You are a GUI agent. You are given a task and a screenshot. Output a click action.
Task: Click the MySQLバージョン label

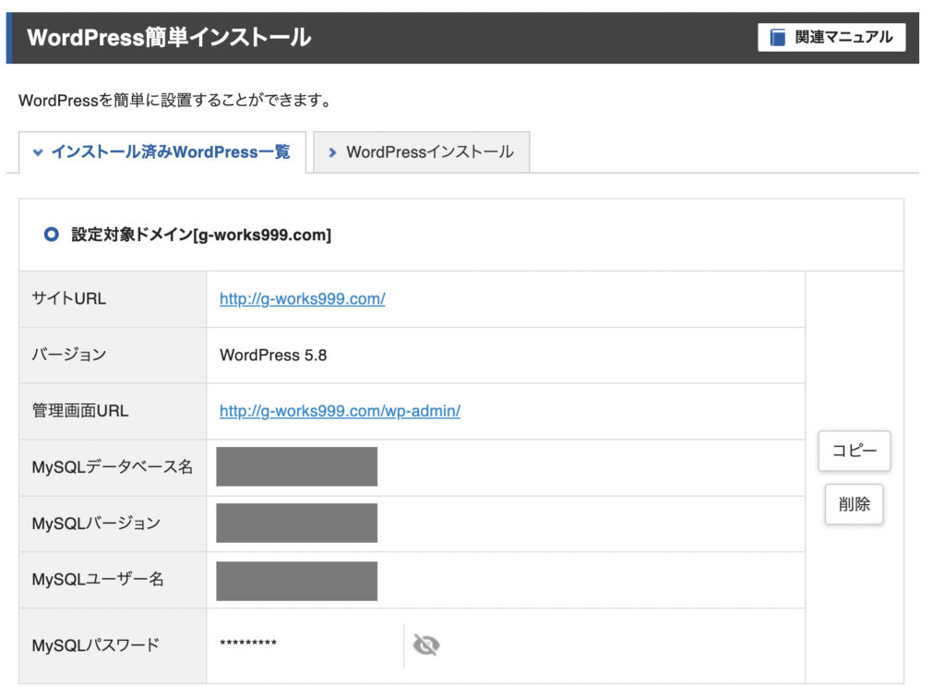click(96, 523)
